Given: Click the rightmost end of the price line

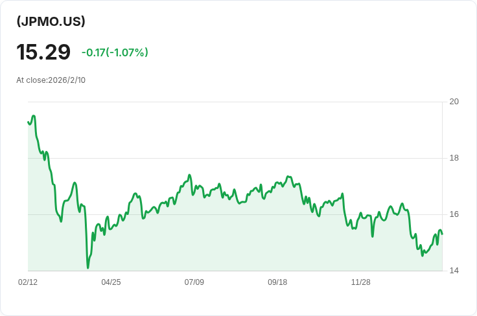Looking at the screenshot, I should (x=442, y=234).
